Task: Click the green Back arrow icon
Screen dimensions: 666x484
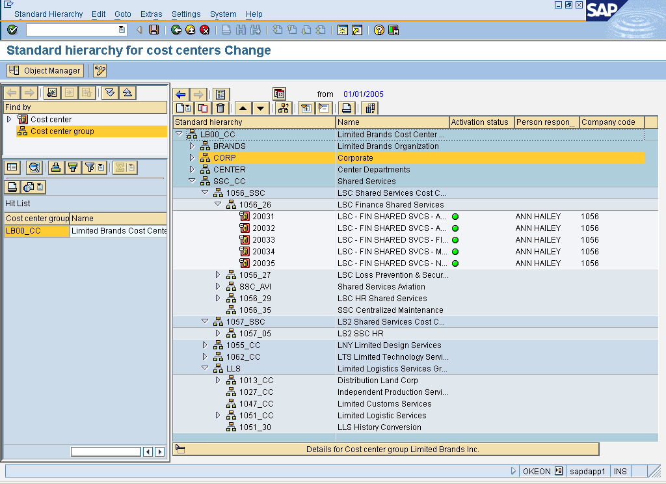Action: (x=176, y=30)
